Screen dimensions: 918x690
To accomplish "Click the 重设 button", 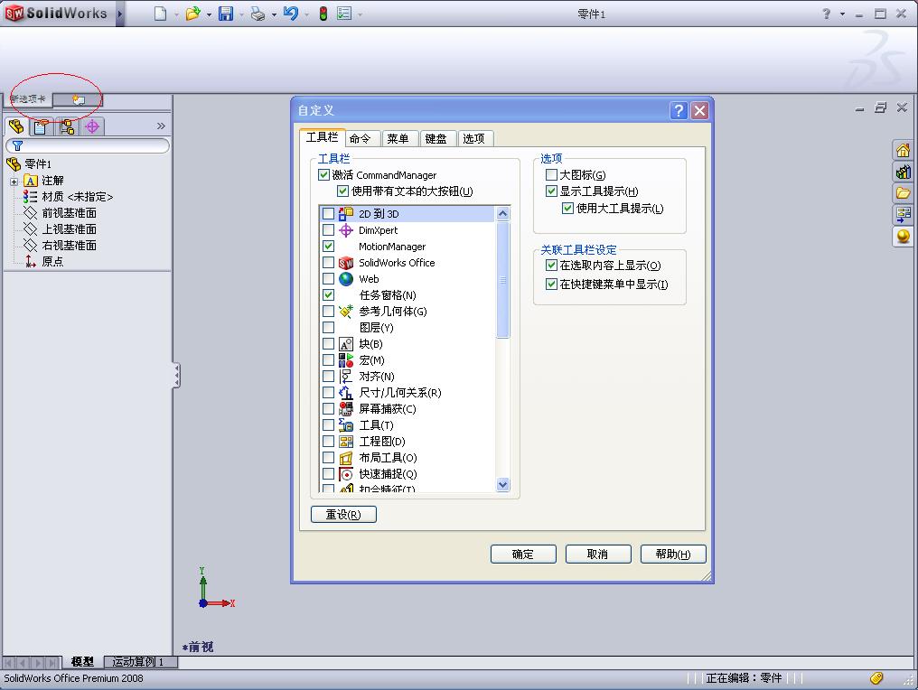I will (x=343, y=514).
